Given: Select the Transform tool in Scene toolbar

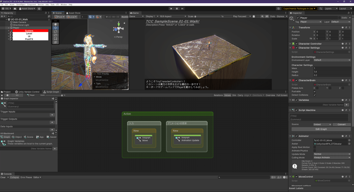Looking at the screenshot, I should (x=55, y=42).
